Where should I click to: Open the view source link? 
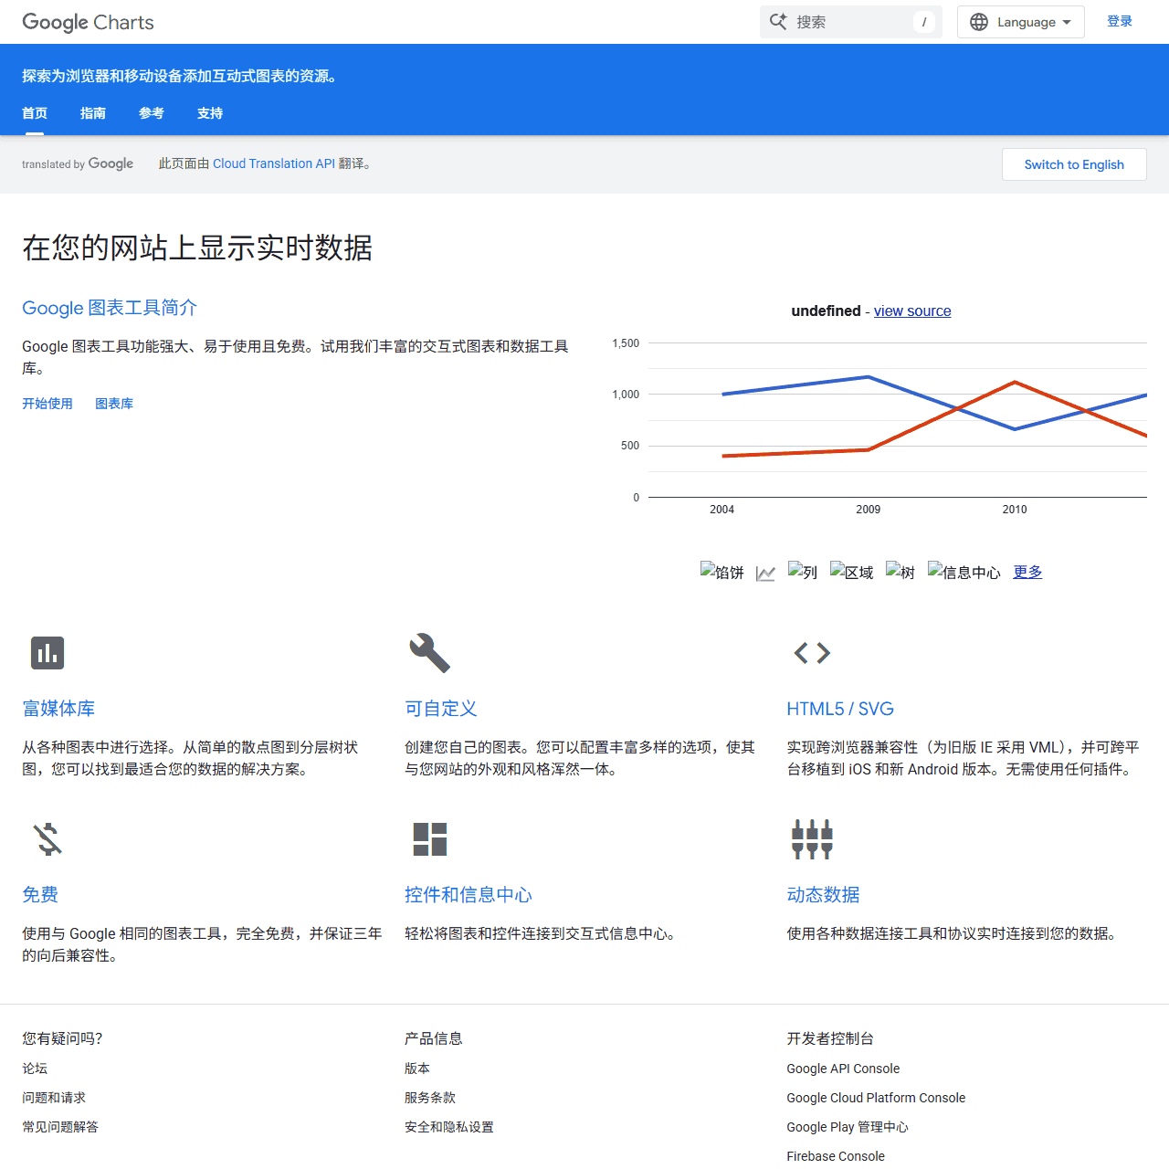(x=911, y=311)
